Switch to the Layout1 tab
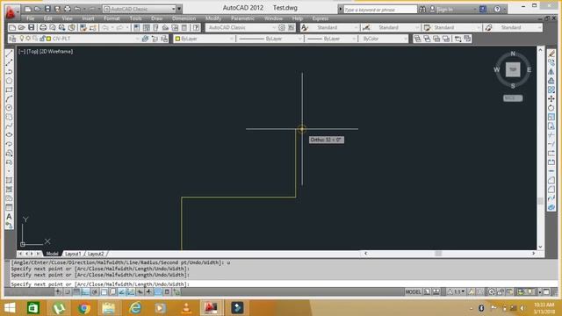562x316 pixels. tap(73, 254)
